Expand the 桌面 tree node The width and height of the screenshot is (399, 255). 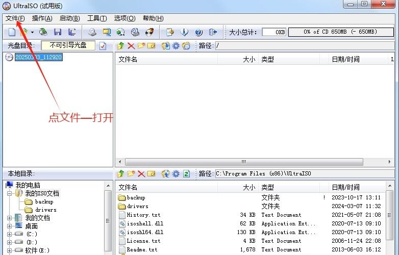pyautogui.click(x=9, y=226)
